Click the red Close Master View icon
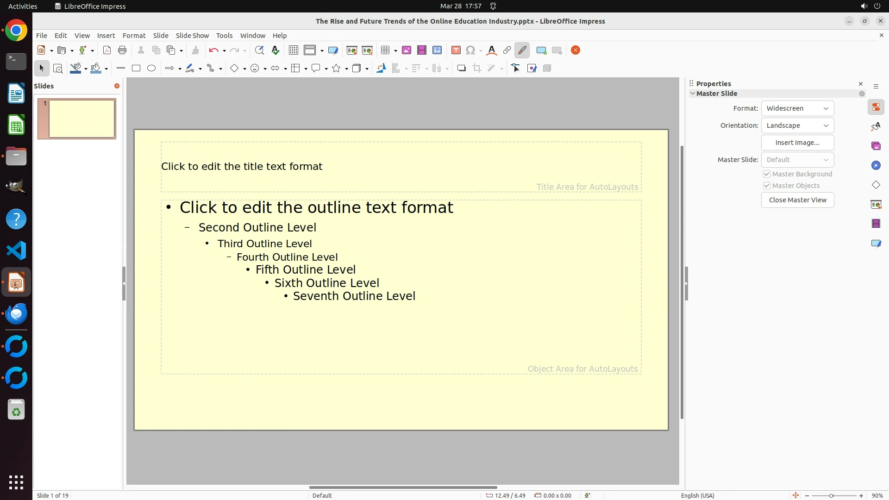889x500 pixels. [x=576, y=50]
